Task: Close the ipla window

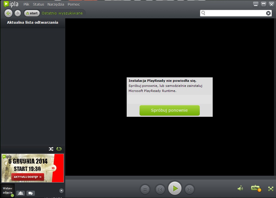Action: (271, 5)
